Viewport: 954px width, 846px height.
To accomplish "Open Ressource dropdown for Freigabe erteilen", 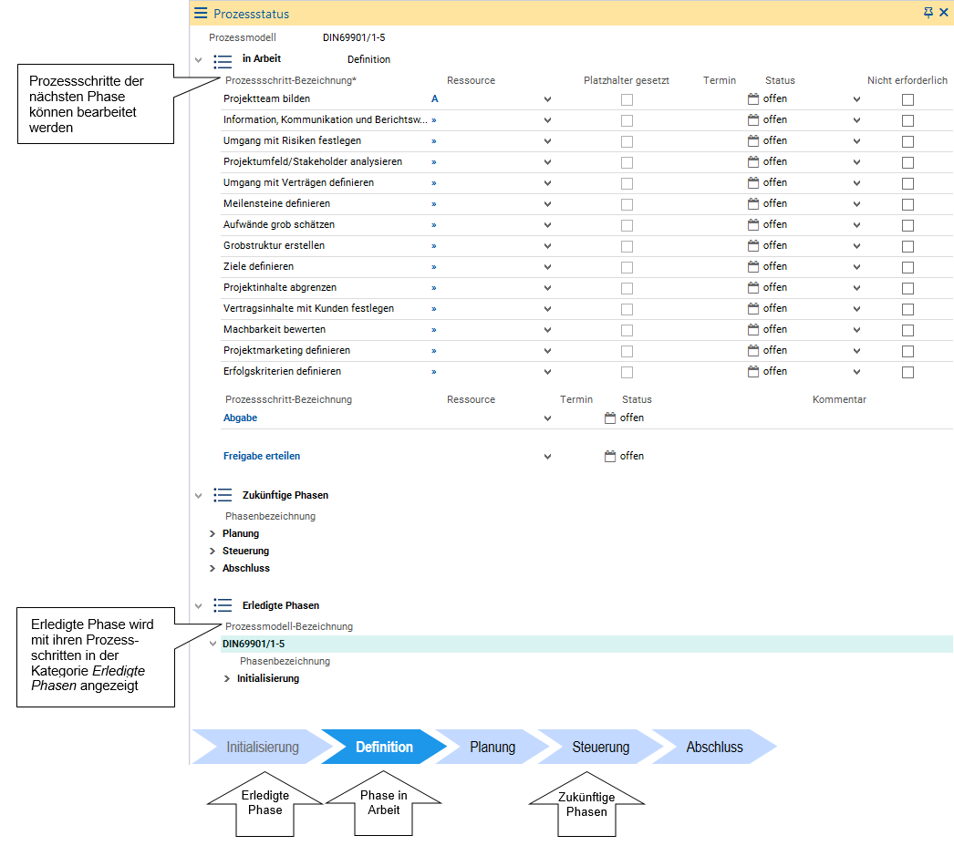I will (547, 457).
